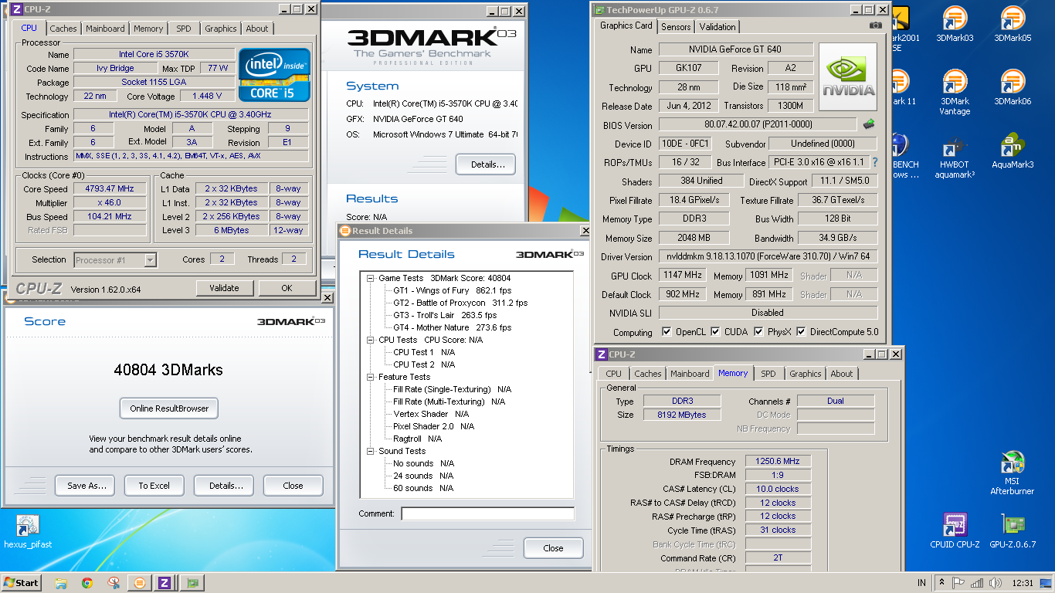Collapse the Feature Tests tree node
The image size is (1055, 593).
pyautogui.click(x=371, y=377)
